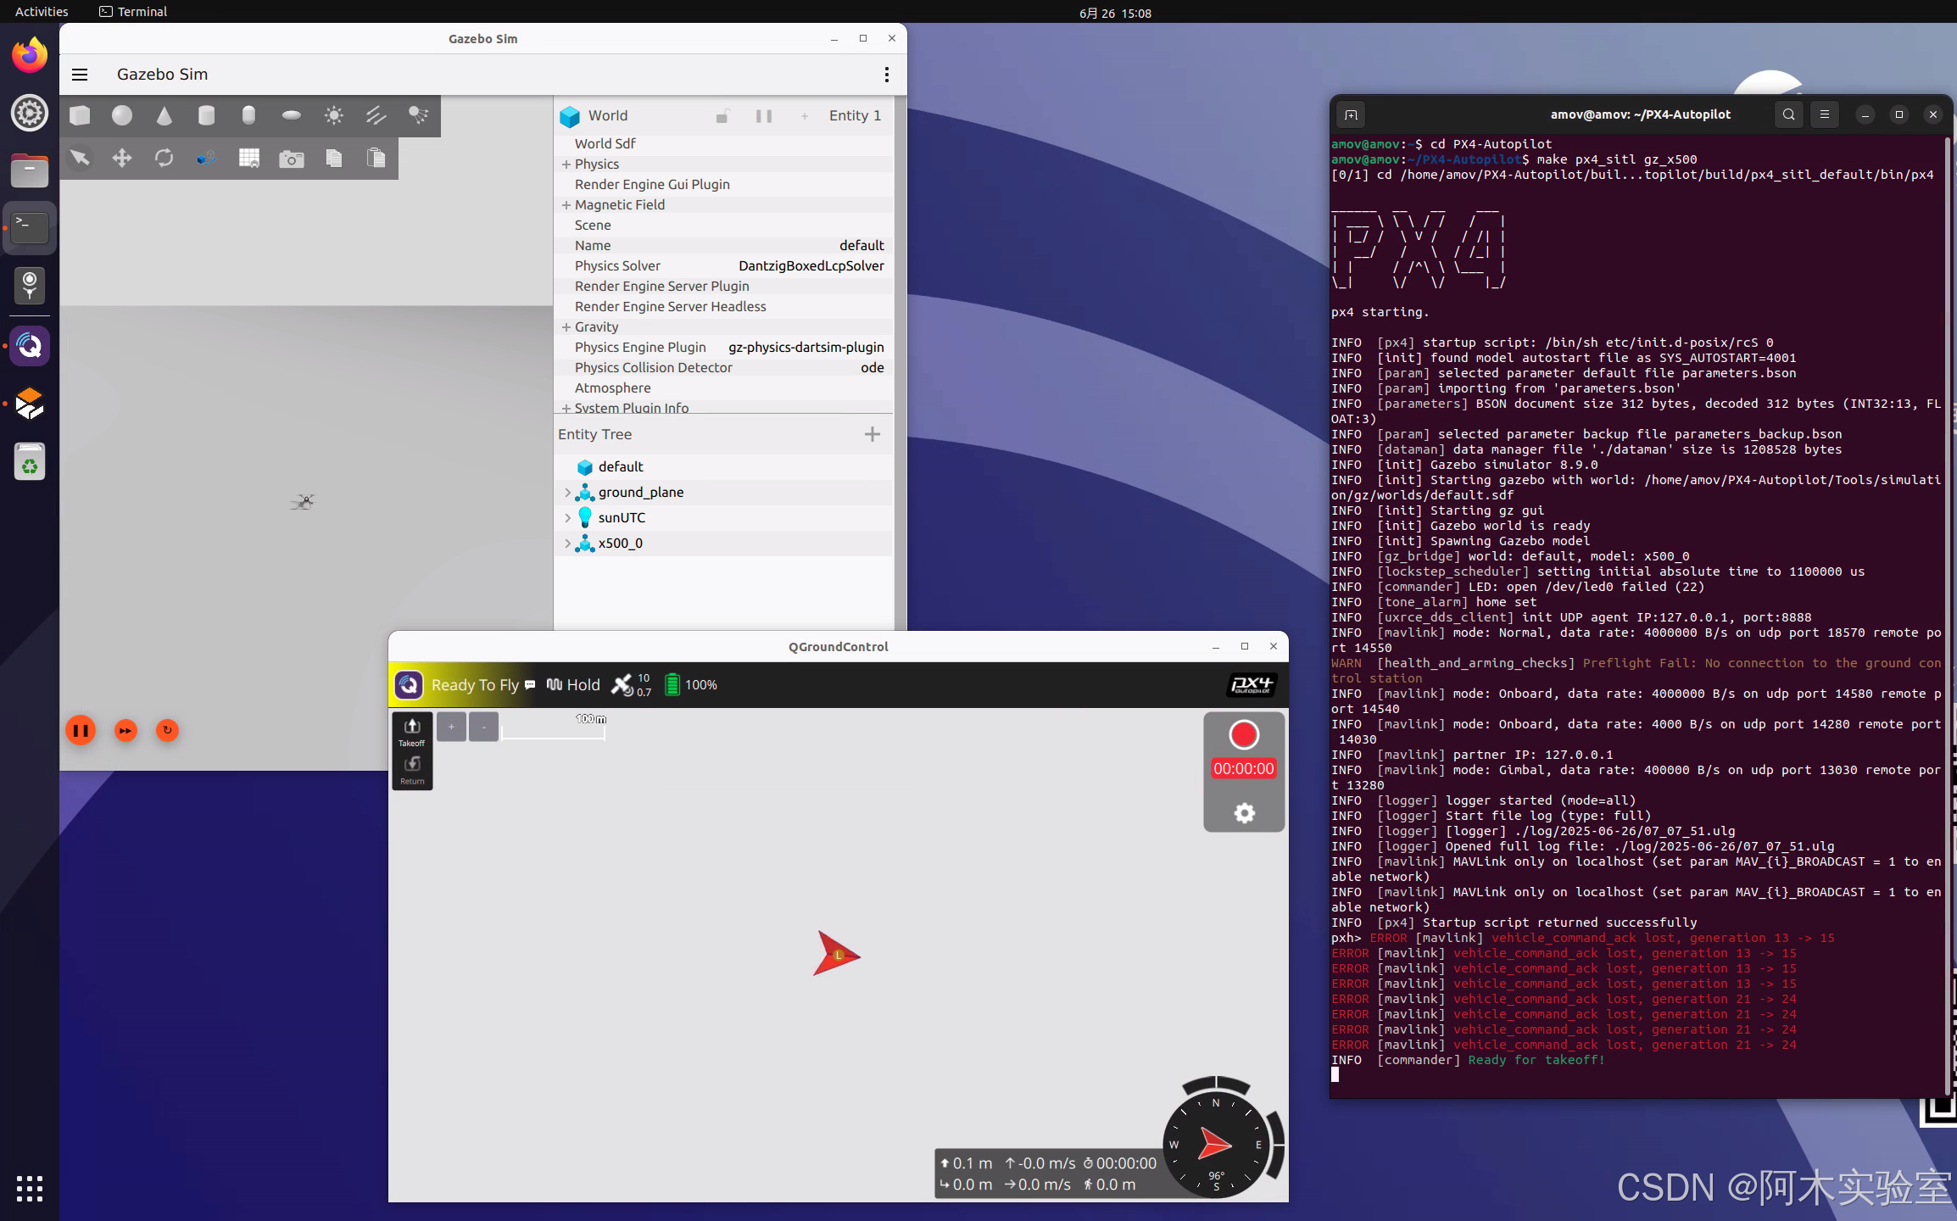Image resolution: width=1957 pixels, height=1221 pixels.
Task: Start video recording with red button
Action: (x=1243, y=735)
